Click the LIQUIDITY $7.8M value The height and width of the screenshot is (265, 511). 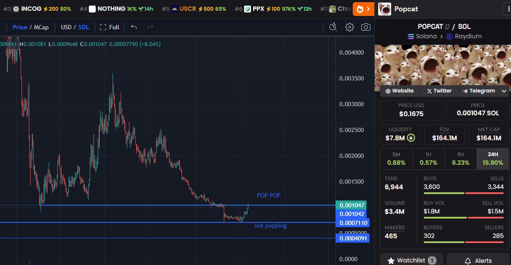point(395,138)
